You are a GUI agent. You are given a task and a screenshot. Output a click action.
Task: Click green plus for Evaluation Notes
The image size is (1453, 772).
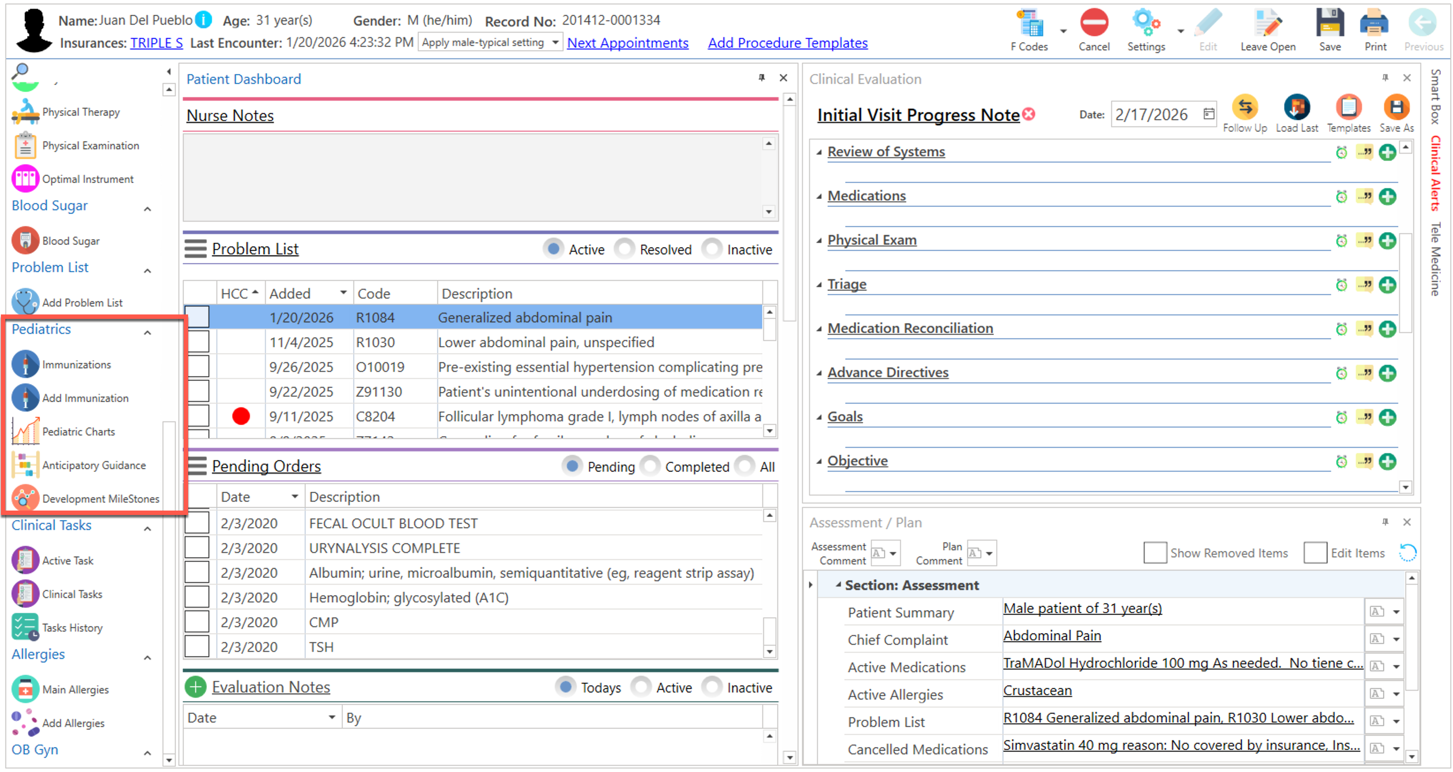[x=196, y=687]
